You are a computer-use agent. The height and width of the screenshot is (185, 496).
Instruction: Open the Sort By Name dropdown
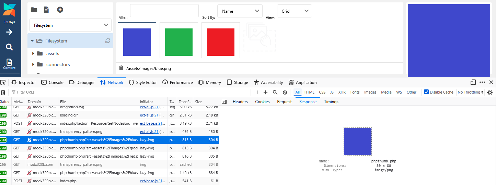click(x=240, y=11)
